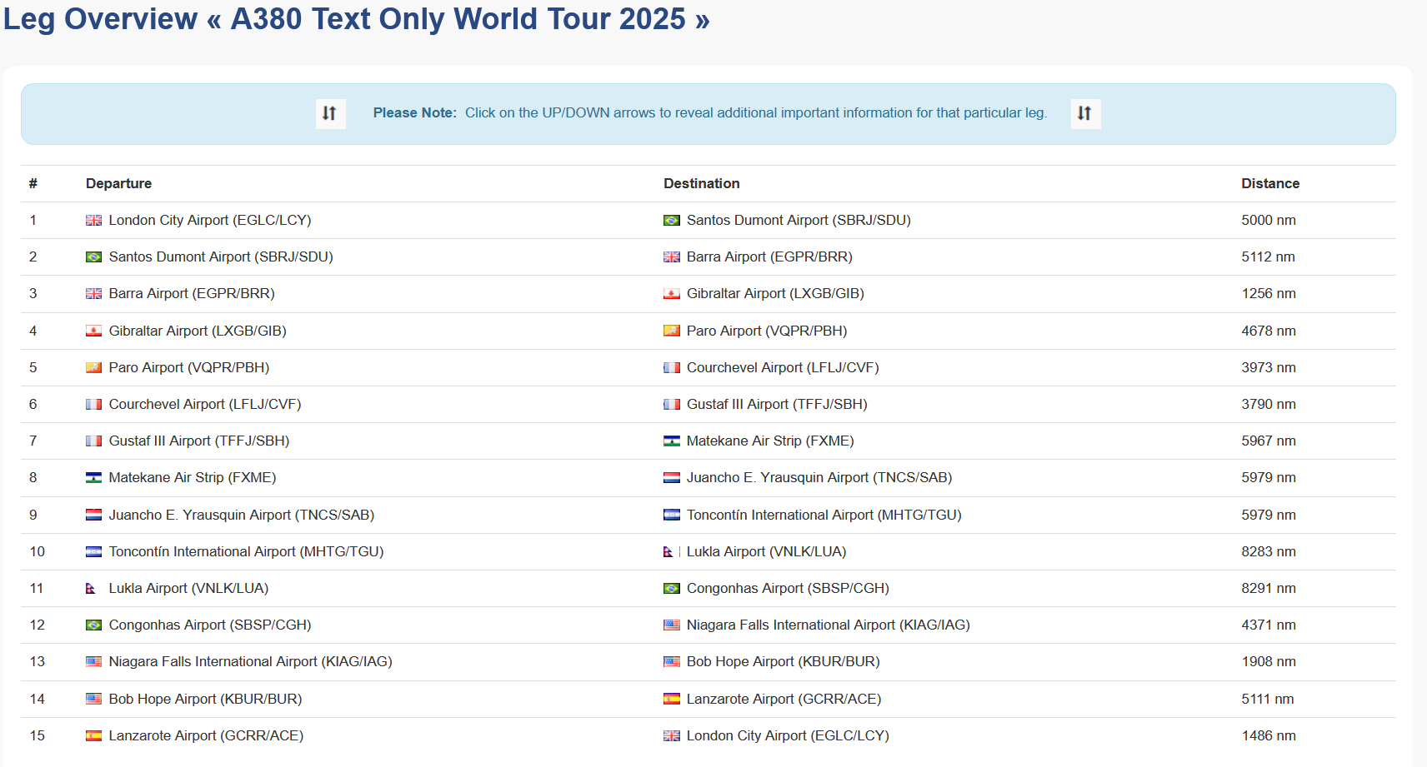Screen dimensions: 1427x767
Task: Click 'London City Airport (EGLC/LCY)' departure in leg 1
Action: pos(210,221)
